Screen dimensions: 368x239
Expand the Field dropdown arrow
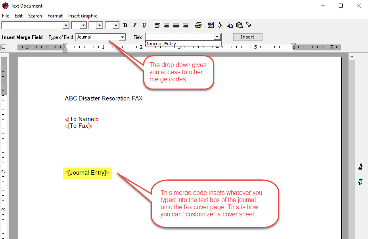[x=217, y=37]
